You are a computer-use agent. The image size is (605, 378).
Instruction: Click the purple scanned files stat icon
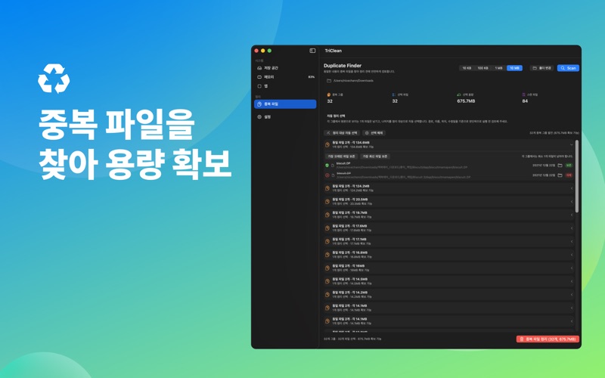[523, 94]
